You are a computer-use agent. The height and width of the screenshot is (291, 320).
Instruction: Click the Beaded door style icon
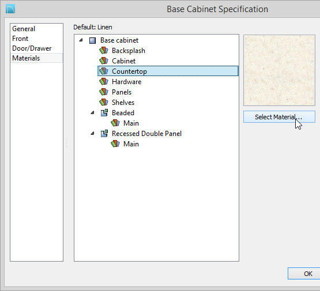(104, 112)
